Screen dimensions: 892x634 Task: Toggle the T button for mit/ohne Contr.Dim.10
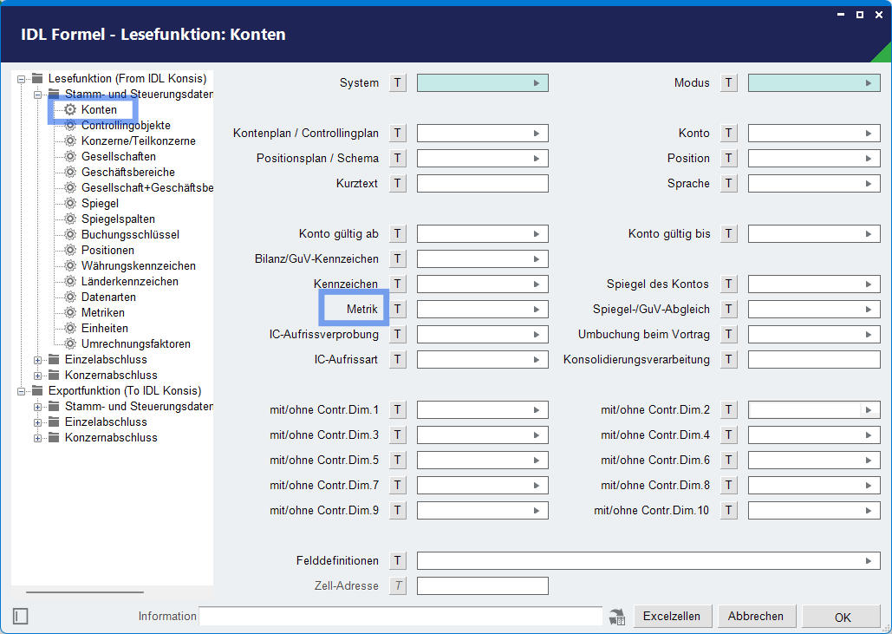click(729, 511)
